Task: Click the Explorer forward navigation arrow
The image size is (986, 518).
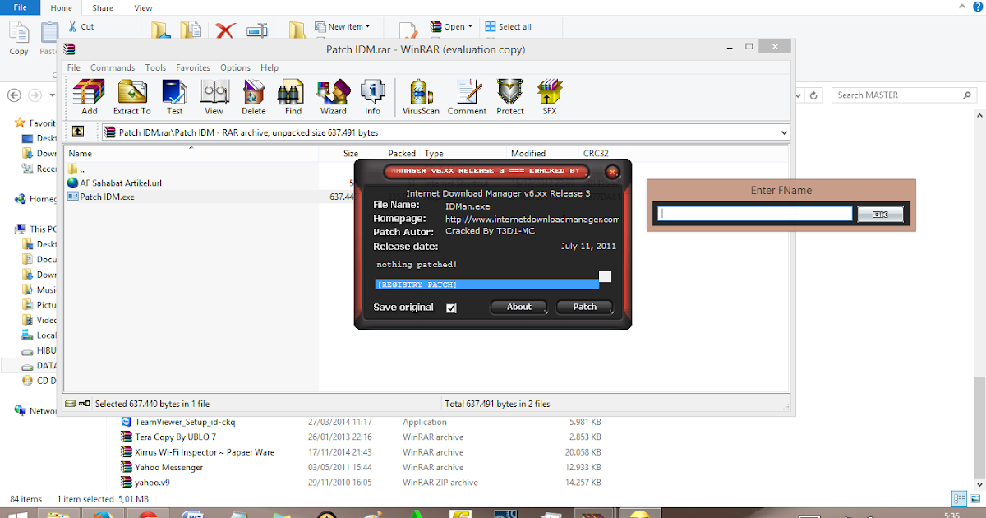Action: pos(34,95)
